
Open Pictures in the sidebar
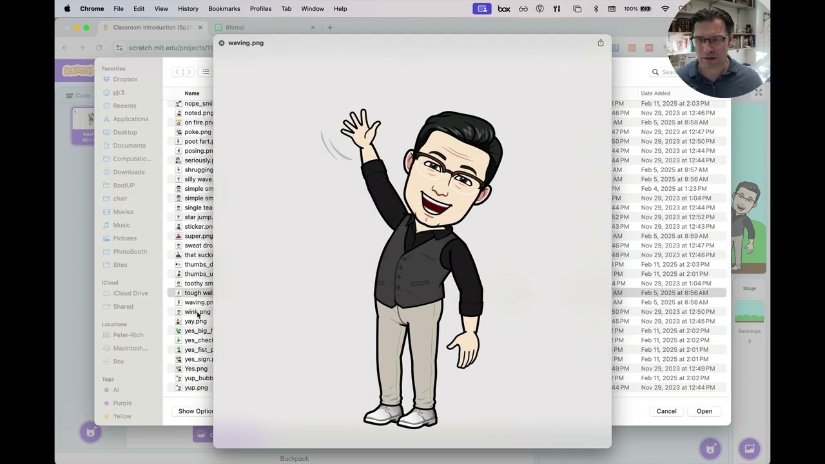coord(124,238)
